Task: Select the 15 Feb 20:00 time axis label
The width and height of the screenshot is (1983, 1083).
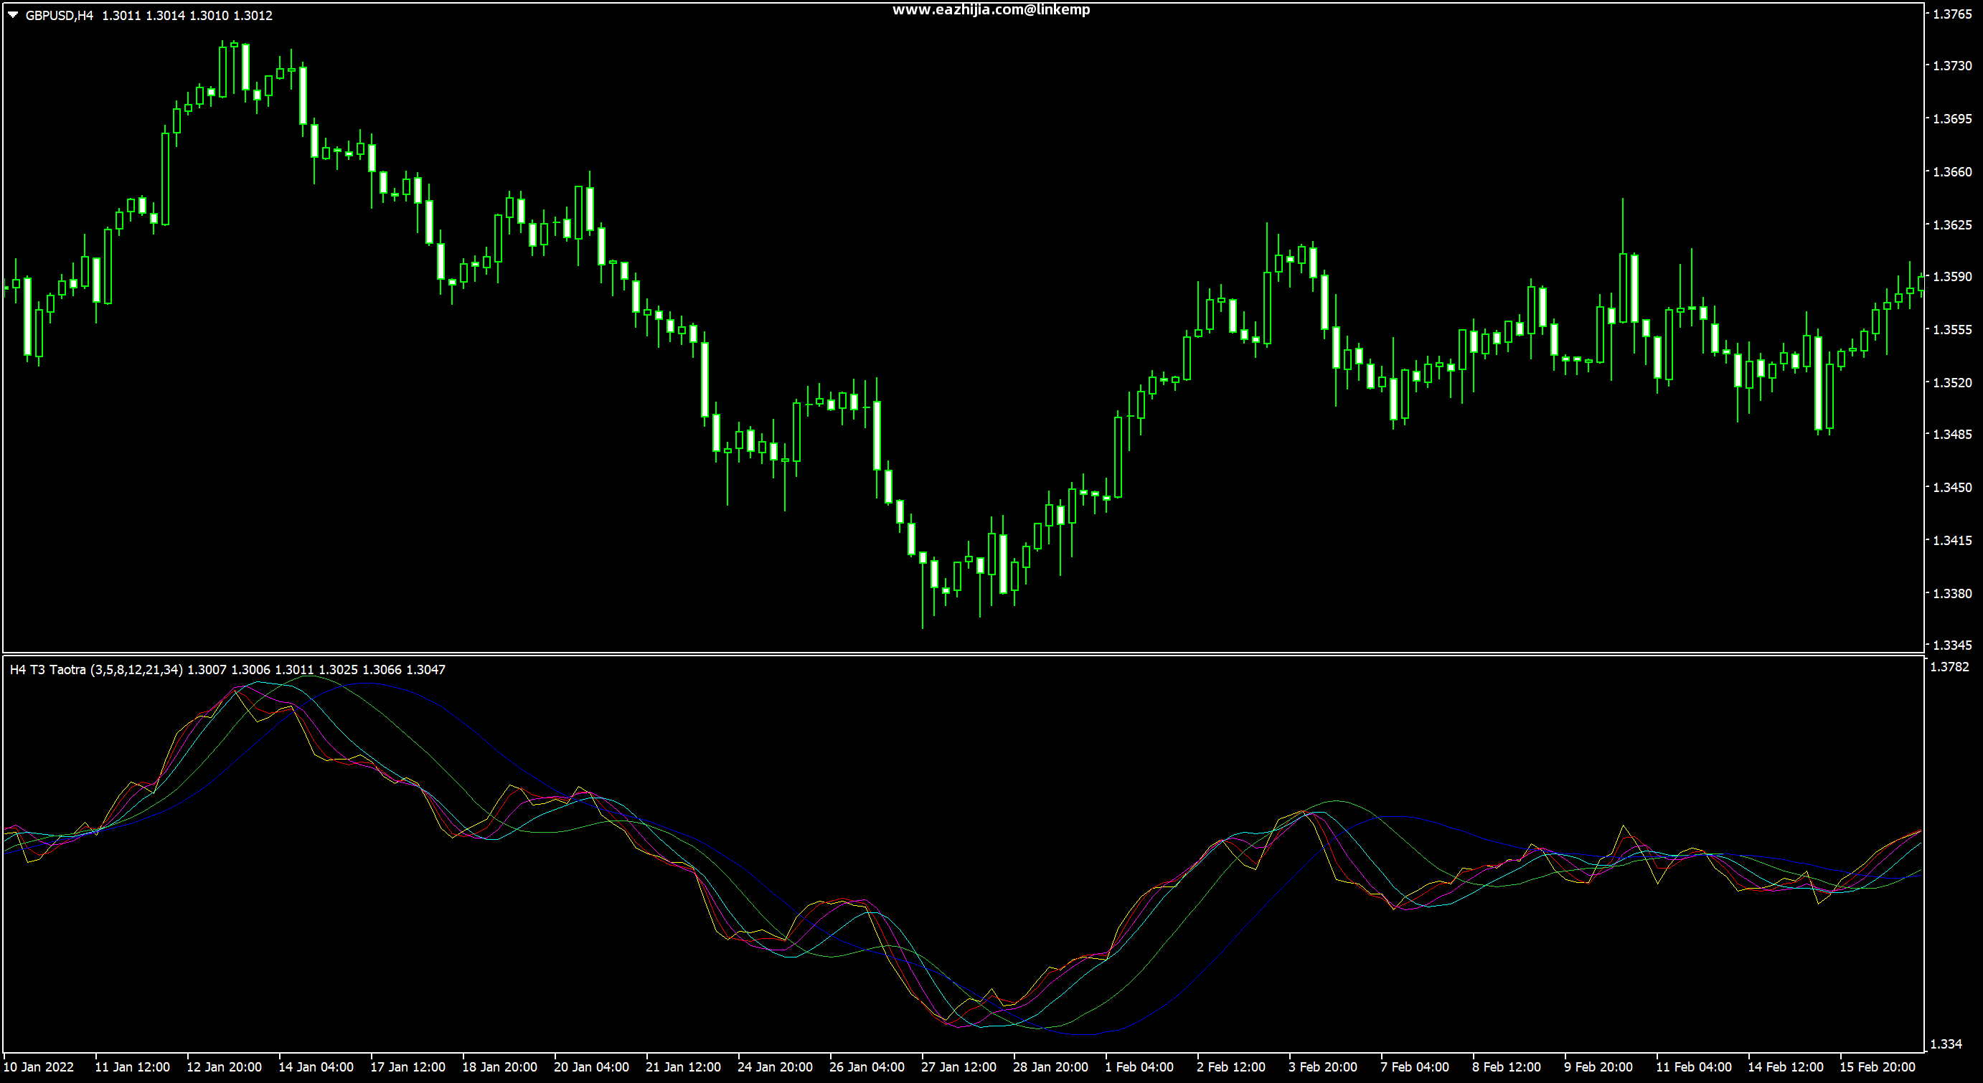Action: point(1877,1067)
